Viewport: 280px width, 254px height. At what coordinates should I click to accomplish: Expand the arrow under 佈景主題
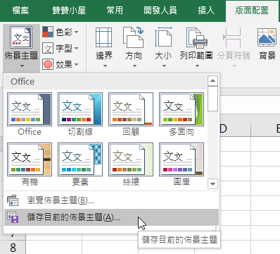(22, 66)
